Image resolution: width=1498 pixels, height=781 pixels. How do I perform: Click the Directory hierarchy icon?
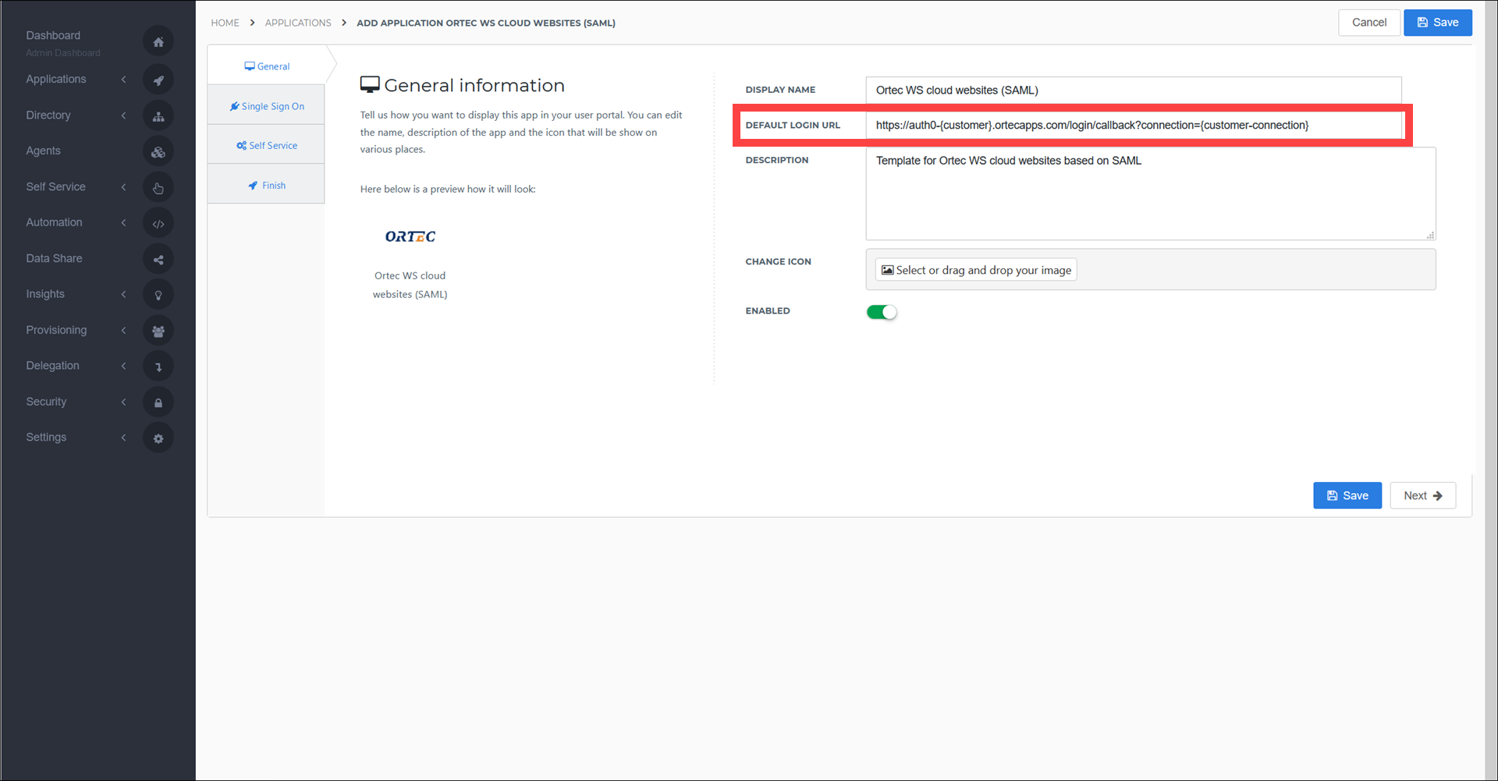click(x=158, y=116)
